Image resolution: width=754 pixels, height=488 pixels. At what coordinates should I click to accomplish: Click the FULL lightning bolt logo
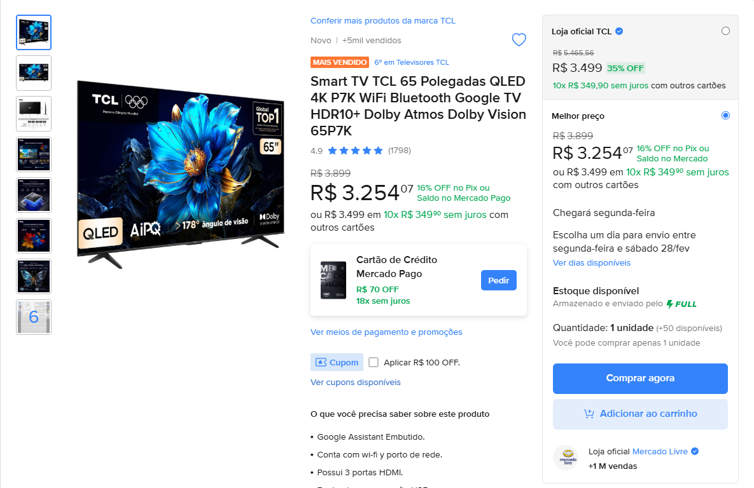click(681, 304)
